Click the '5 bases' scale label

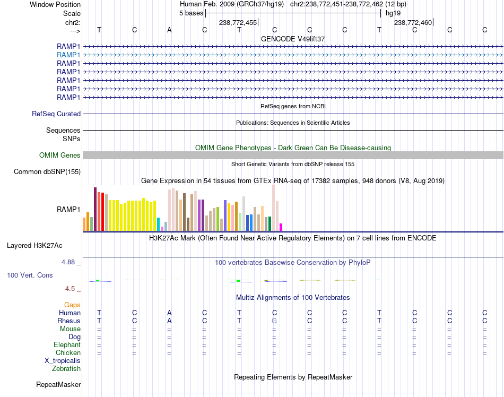191,13
